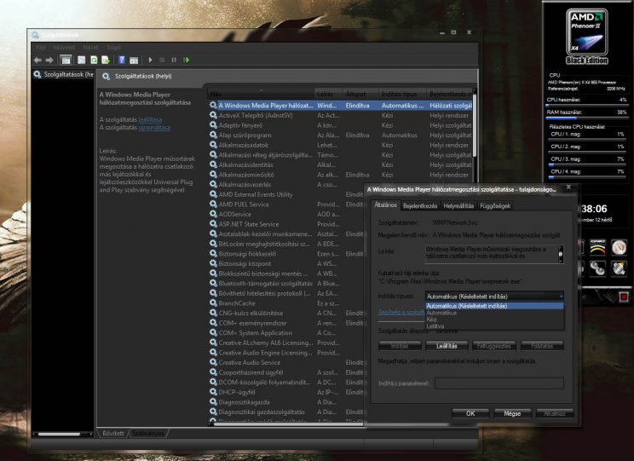
Task: Click the red X icon in the sidebar
Action: pos(624,297)
